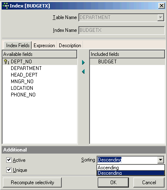Image resolution: width=167 pixels, height=190 pixels.
Task: Select DEPARTMENT in available fields
Action: [x=26, y=68]
